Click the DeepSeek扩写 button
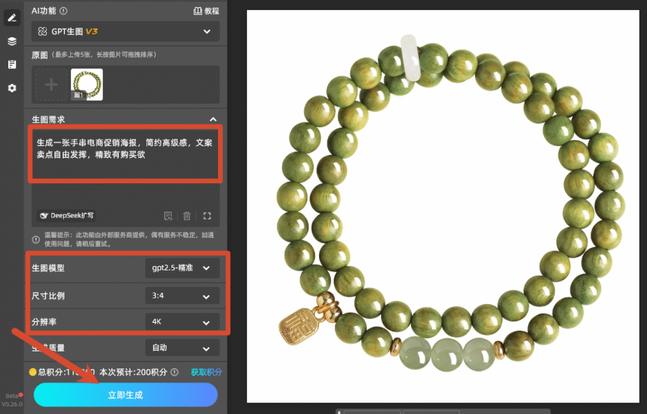The width and height of the screenshot is (647, 414). [x=66, y=216]
